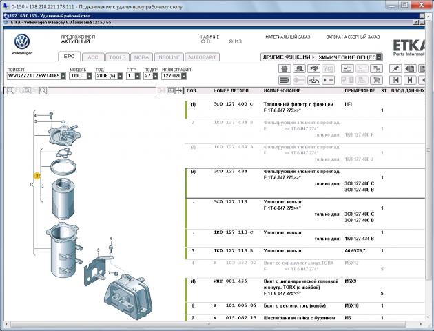Select part number 3C0 127 400 C

(234, 104)
